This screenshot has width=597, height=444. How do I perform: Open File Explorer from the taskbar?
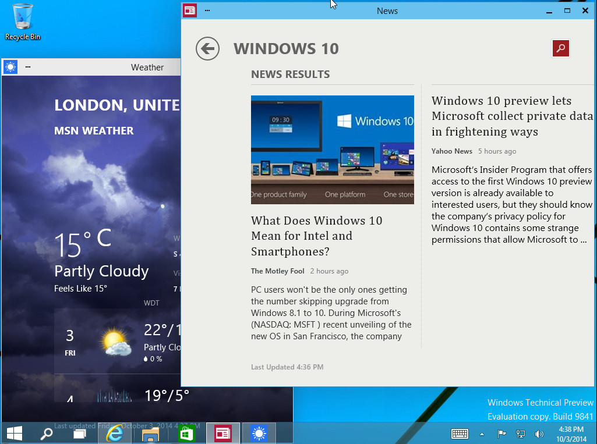pyautogui.click(x=150, y=434)
